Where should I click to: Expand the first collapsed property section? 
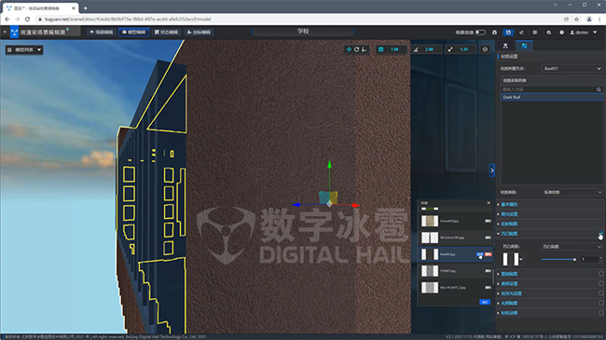tap(509, 204)
